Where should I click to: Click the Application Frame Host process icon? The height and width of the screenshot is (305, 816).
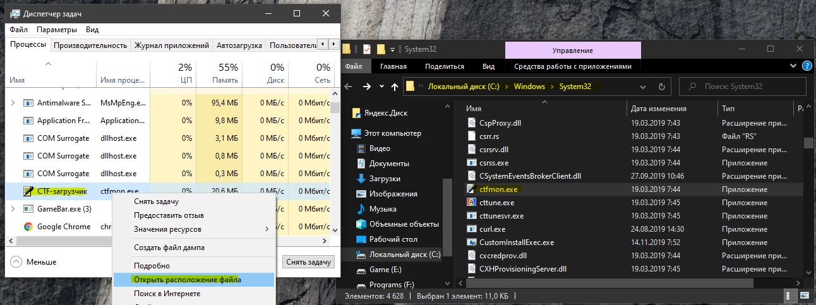29,121
